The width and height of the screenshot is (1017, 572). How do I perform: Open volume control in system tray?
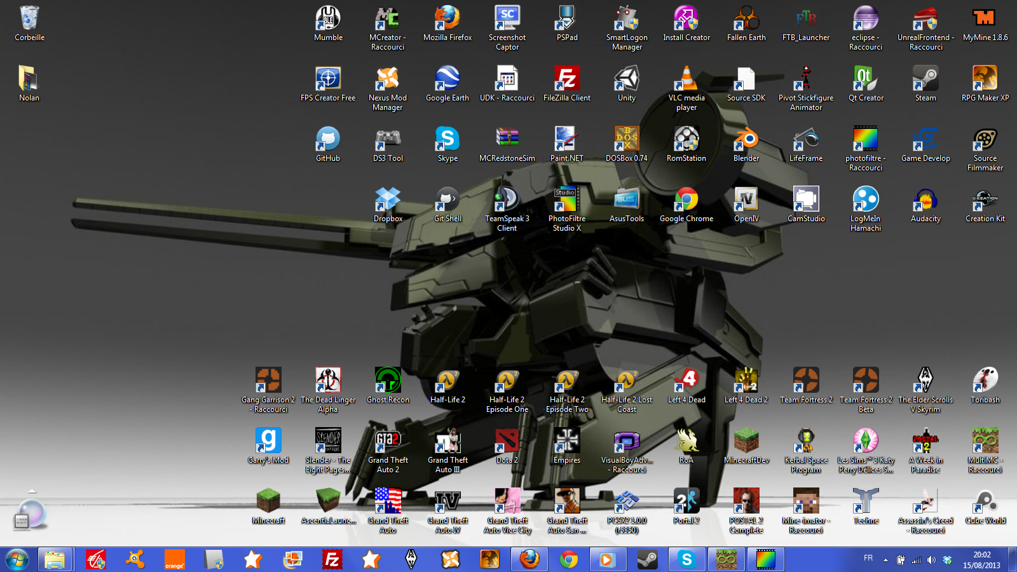(x=931, y=560)
